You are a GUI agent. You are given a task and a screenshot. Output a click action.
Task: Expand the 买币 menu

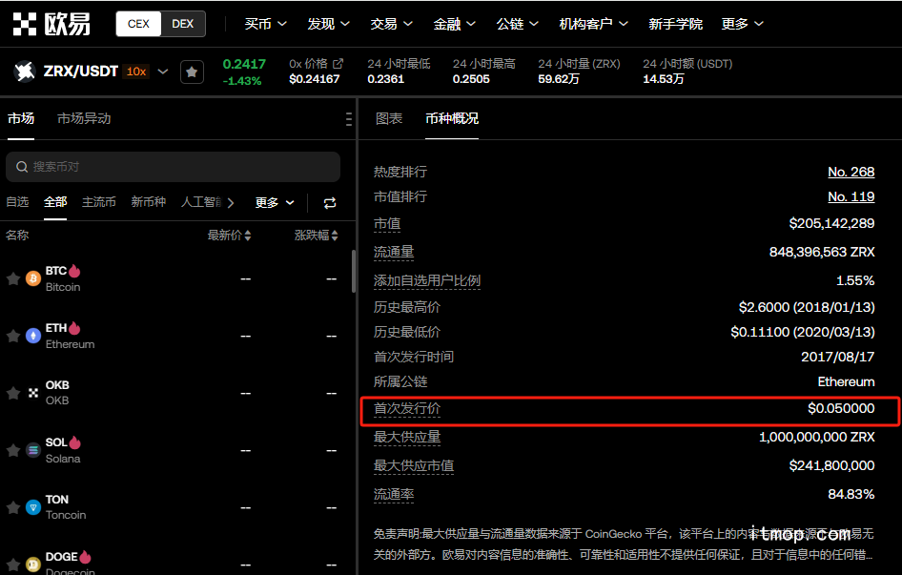(265, 24)
